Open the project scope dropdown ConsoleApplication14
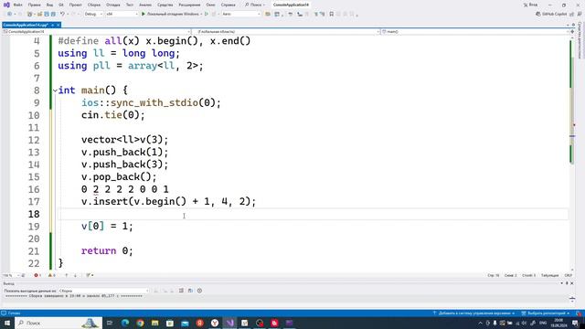The height and width of the screenshot is (329, 585). [96, 32]
